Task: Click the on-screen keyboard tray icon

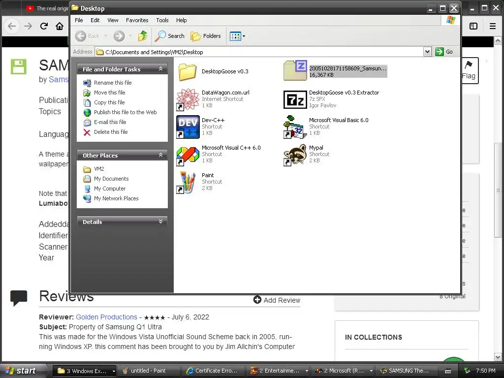Action: click(x=448, y=371)
